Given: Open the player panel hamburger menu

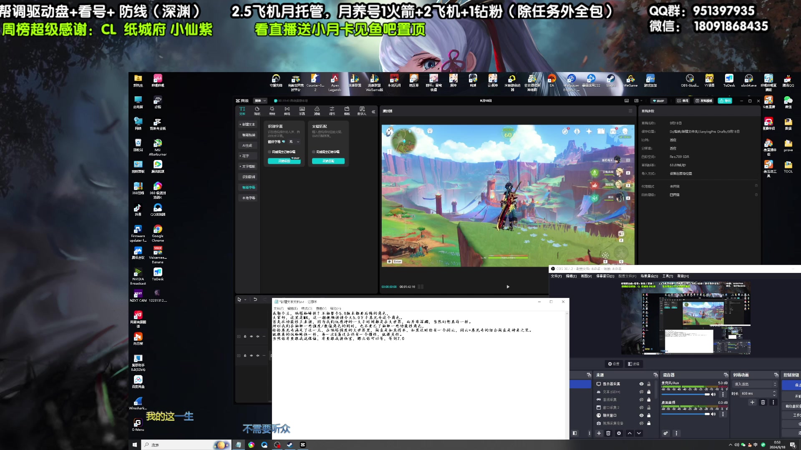Looking at the screenshot, I should tap(630, 111).
